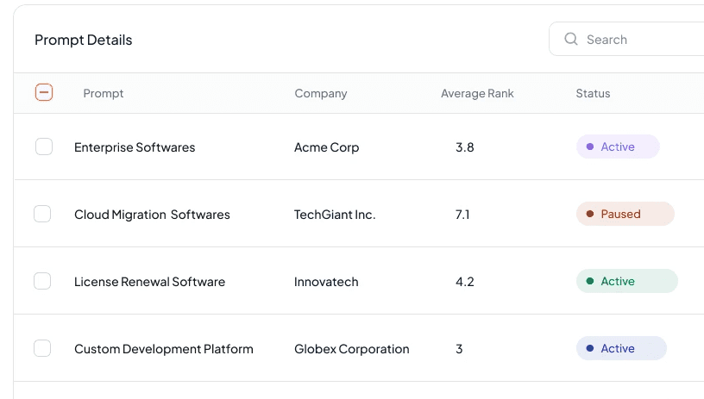
Task: Tick the License Renewal Software checkbox
Action: 42,281
